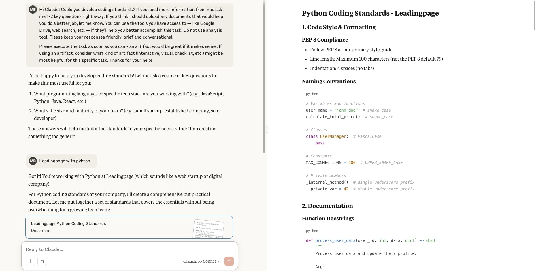
Task: Open the Leadingpage Python Coding Standards artifact card
Action: click(x=110, y=227)
